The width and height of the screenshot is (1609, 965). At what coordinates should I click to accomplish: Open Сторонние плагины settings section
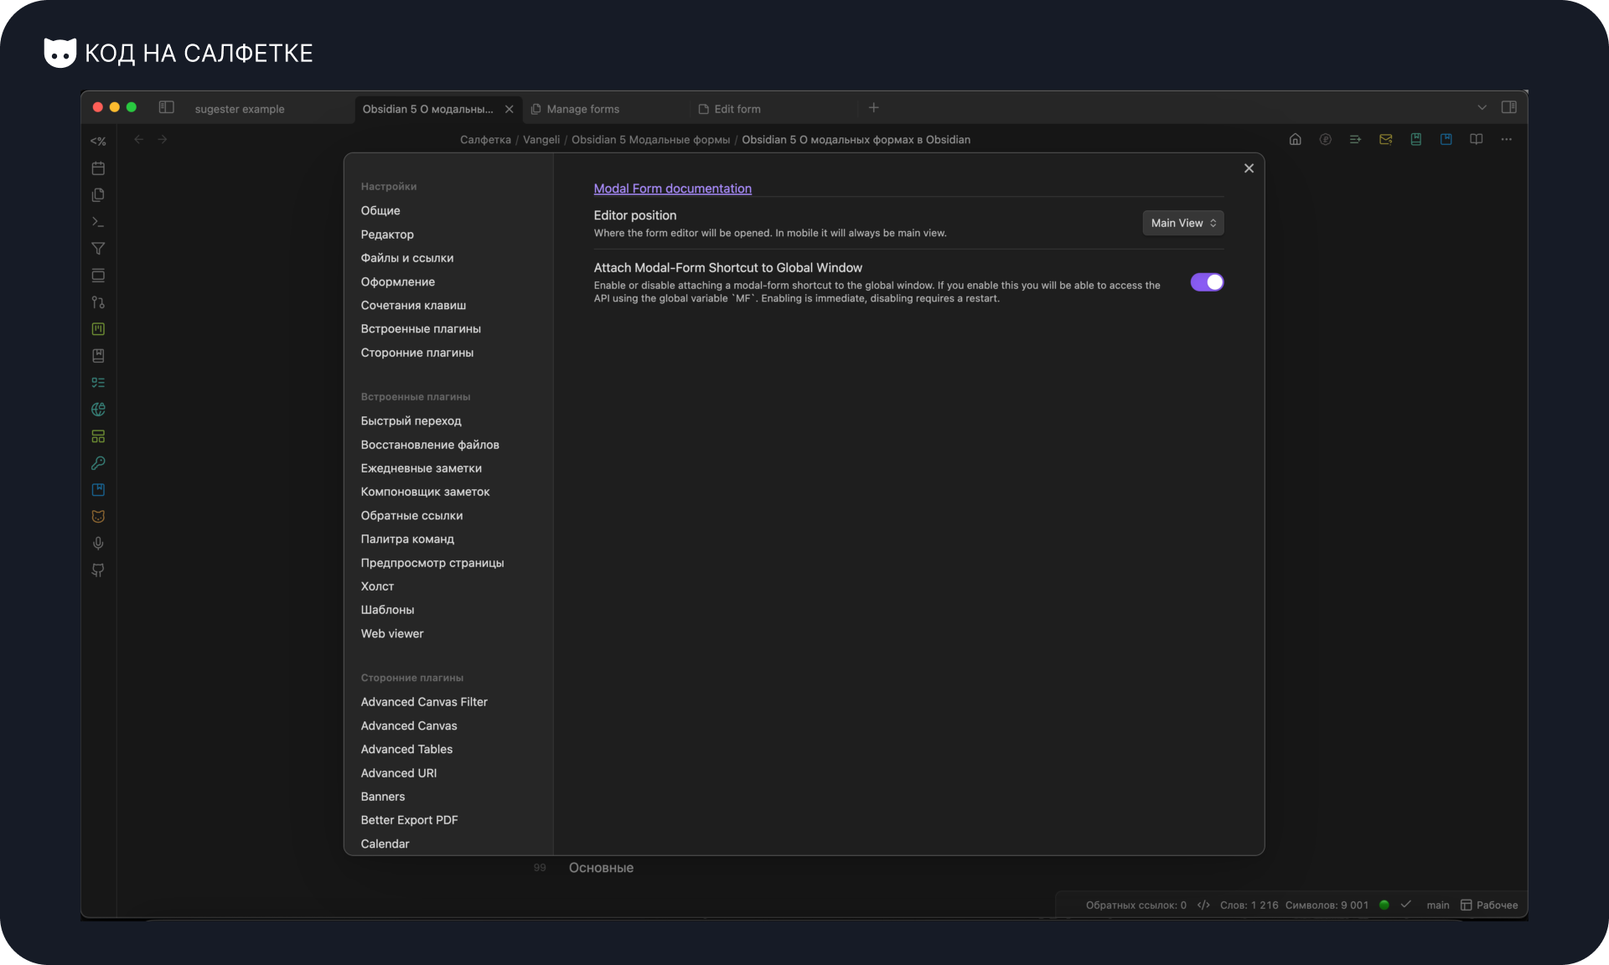point(417,353)
